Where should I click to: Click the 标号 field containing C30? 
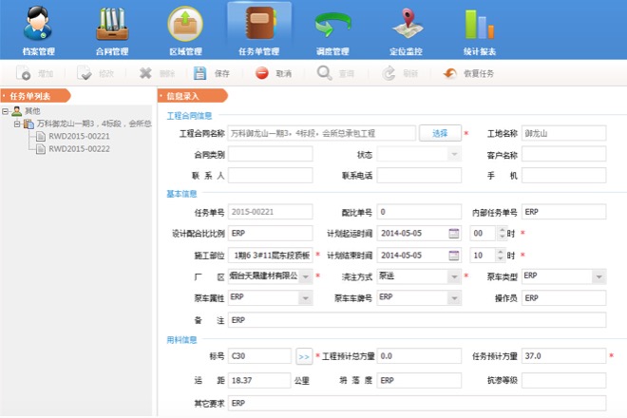[x=259, y=356]
